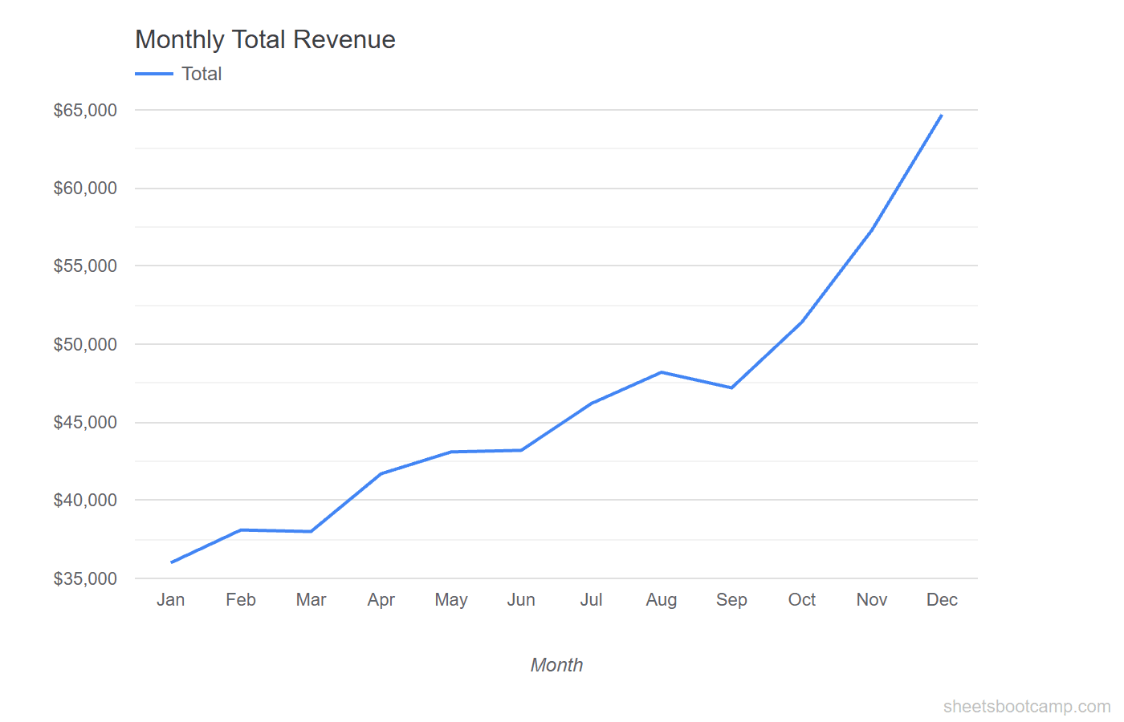
Task: Select the June flat segment of line
Action: (522, 449)
